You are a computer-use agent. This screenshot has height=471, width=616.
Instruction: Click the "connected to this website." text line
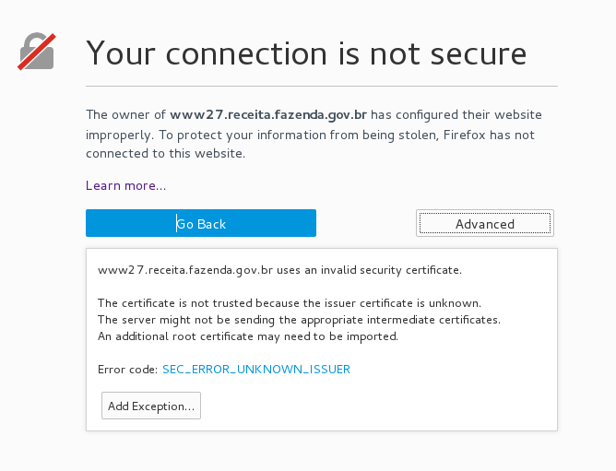click(165, 153)
